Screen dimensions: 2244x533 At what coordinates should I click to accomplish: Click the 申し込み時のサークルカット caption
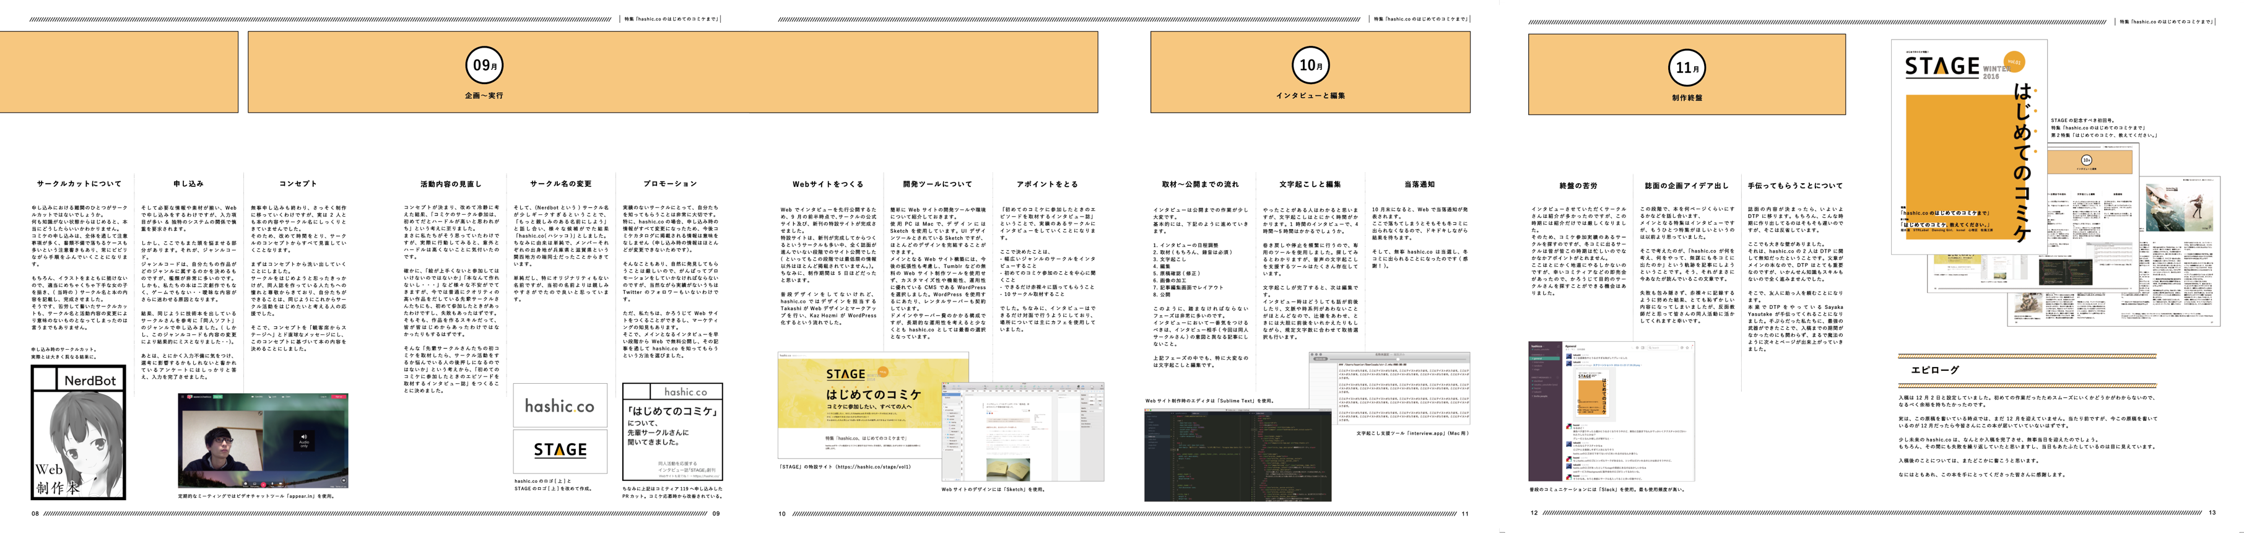coord(64,353)
